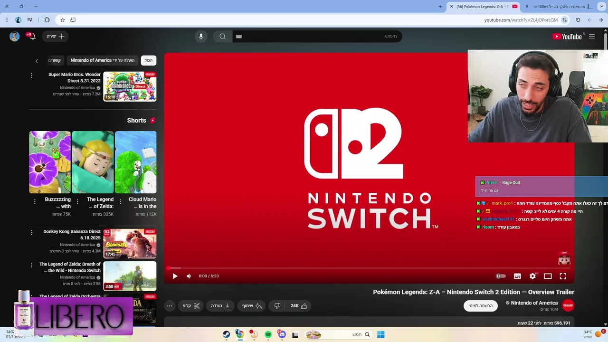The image size is (608, 342).
Task: Open the create (יצירה) button
Action: point(56,37)
